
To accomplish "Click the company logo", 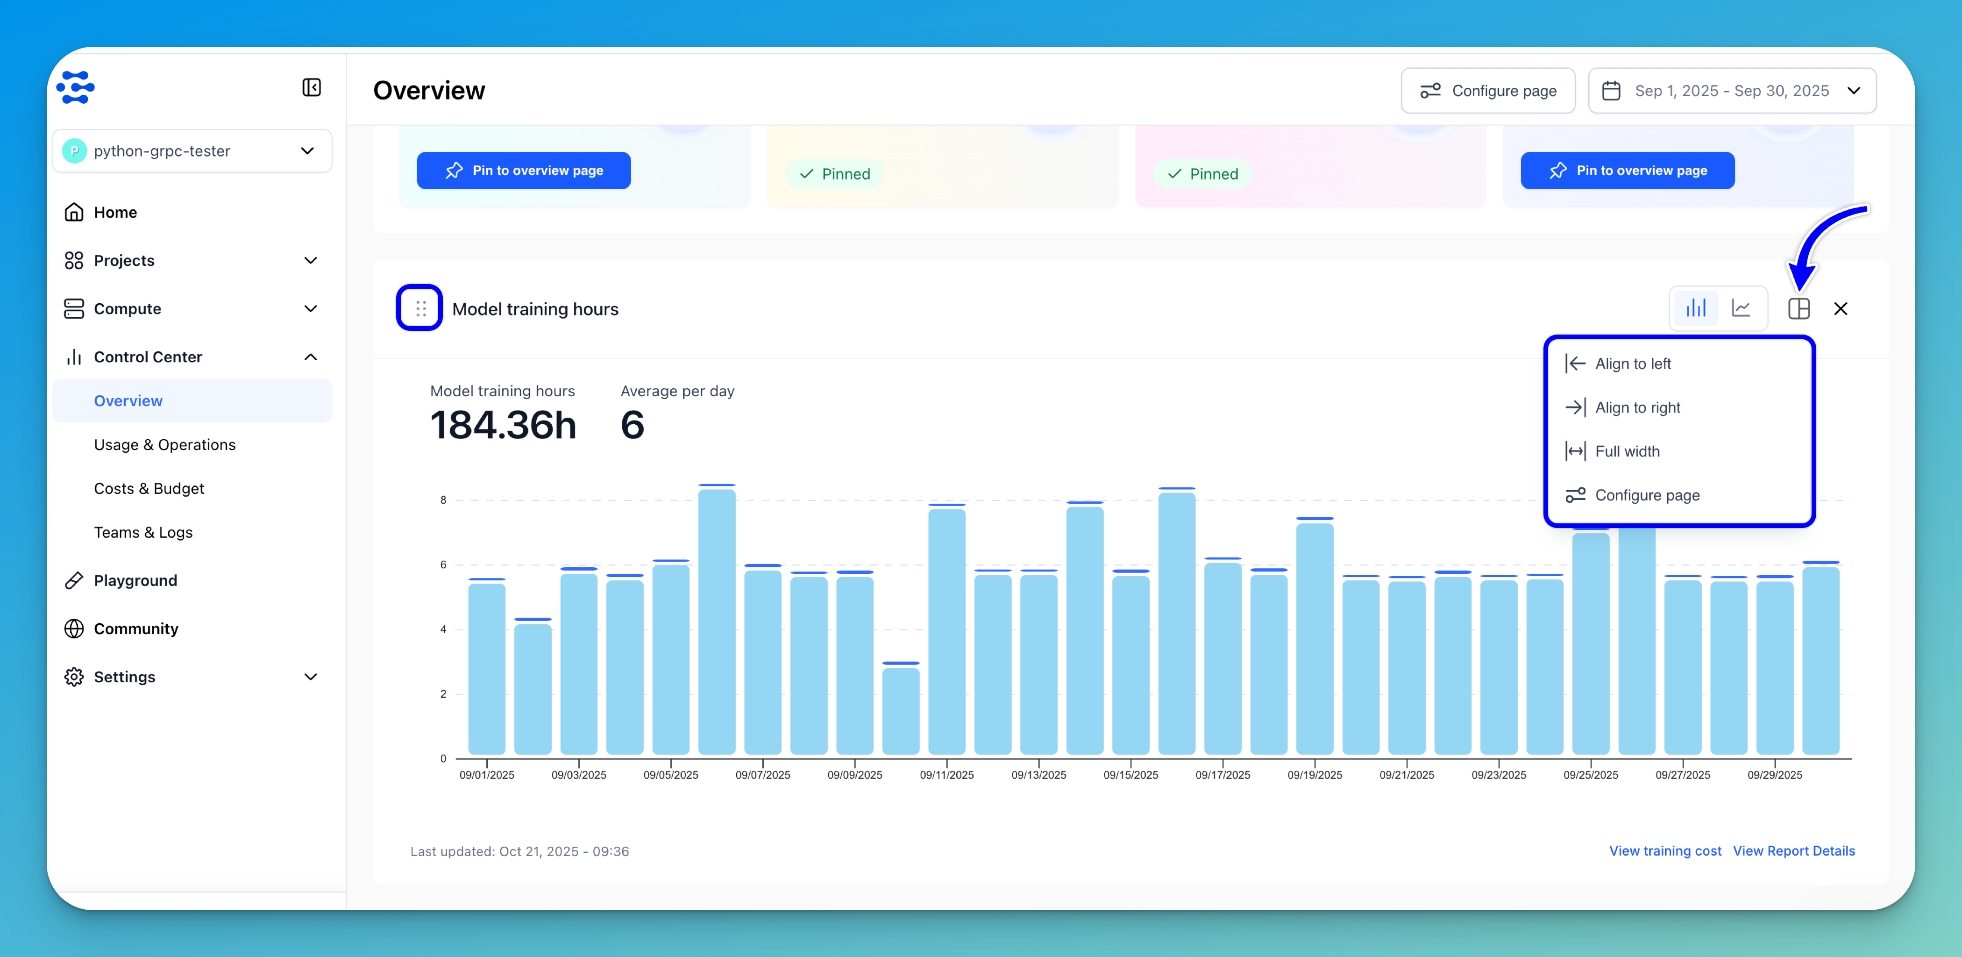I will pos(75,88).
